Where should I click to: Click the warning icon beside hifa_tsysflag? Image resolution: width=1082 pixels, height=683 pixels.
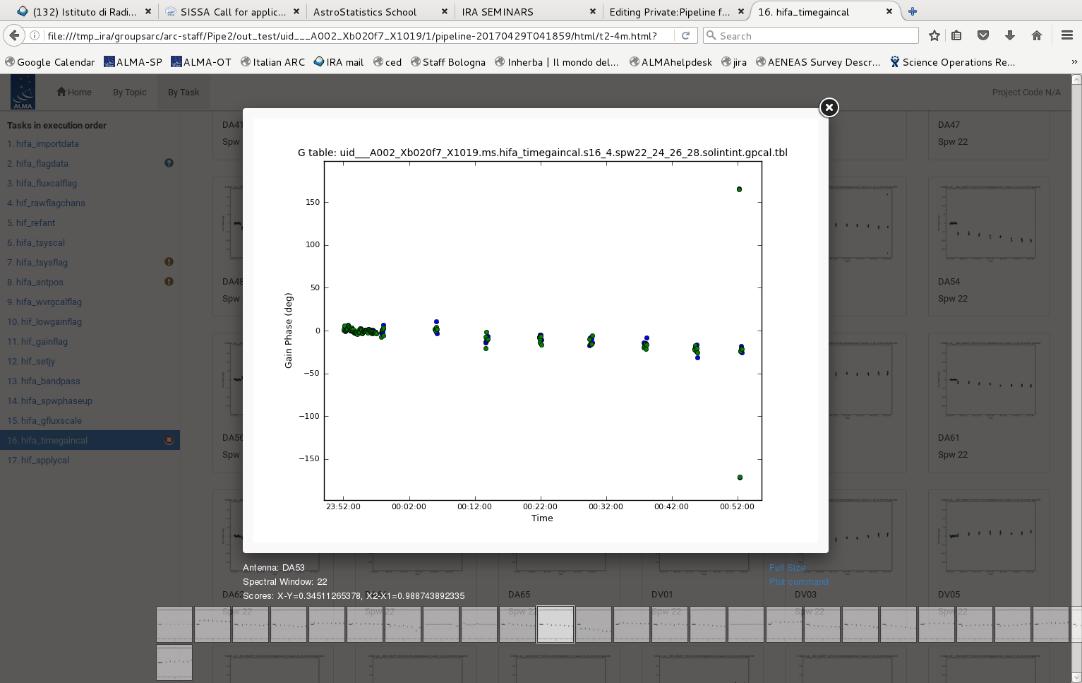coord(169,262)
